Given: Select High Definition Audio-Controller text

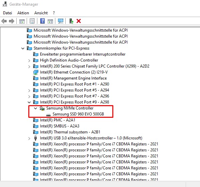Looking at the screenshot, I should tap(69, 60).
